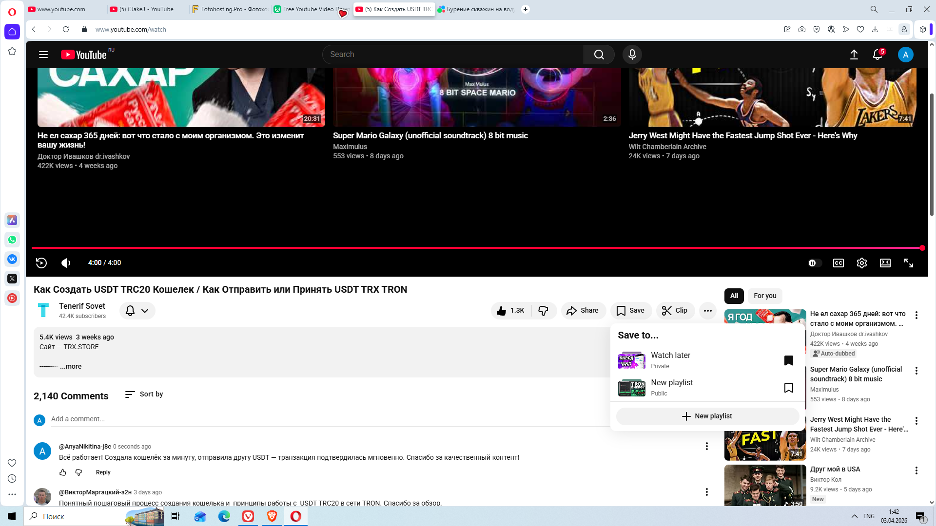The height and width of the screenshot is (526, 936).
Task: Enter fullscreen mode icon
Action: (908, 263)
